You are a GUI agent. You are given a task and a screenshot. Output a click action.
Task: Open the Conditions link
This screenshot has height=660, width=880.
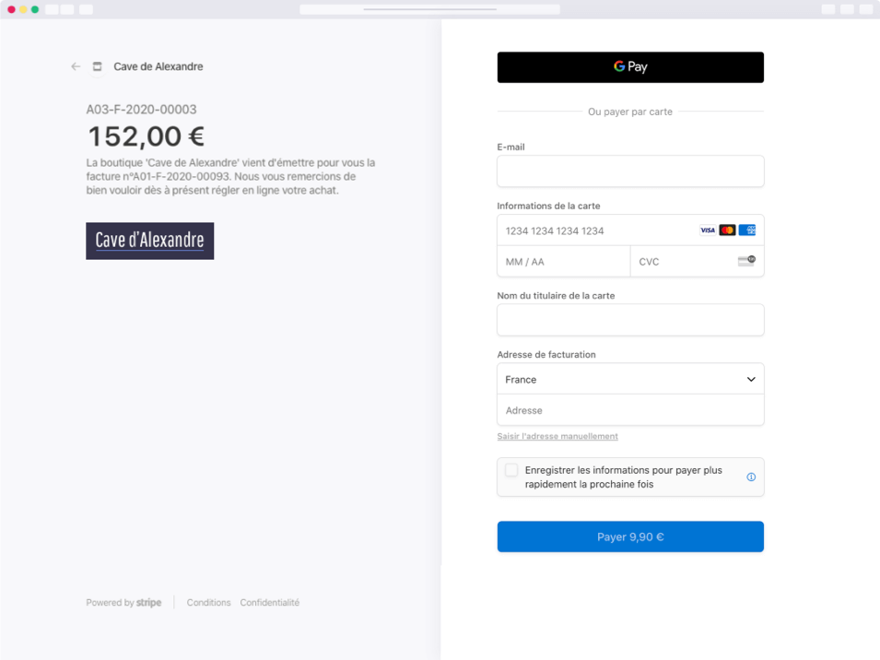pos(208,602)
